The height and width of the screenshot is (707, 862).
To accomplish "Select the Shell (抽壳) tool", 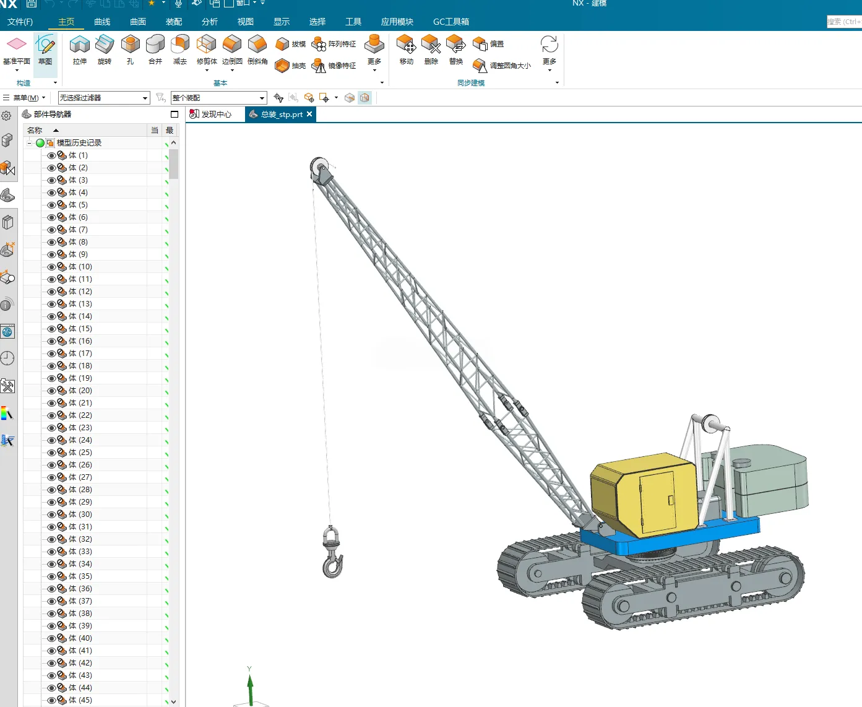I will [x=291, y=66].
